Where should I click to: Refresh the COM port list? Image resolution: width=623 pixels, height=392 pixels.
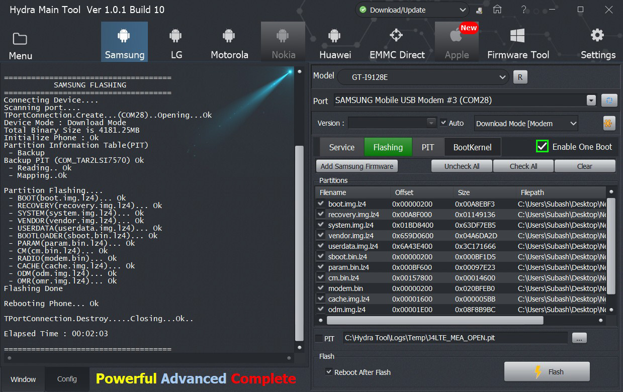click(x=609, y=101)
